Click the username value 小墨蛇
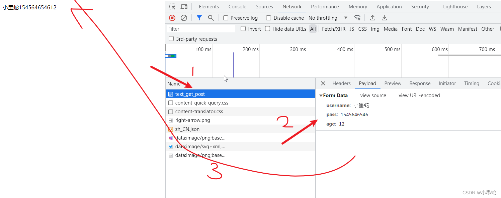This screenshot has height=198, width=501. (361, 106)
